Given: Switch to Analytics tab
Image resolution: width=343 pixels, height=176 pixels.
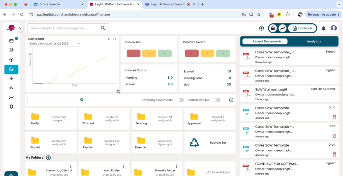Looking at the screenshot, I should pos(314,41).
